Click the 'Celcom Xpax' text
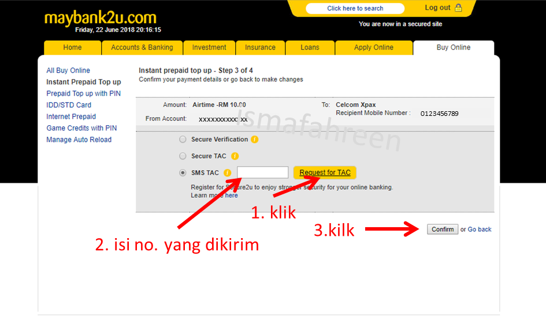The height and width of the screenshot is (320, 546). pyautogui.click(x=355, y=104)
